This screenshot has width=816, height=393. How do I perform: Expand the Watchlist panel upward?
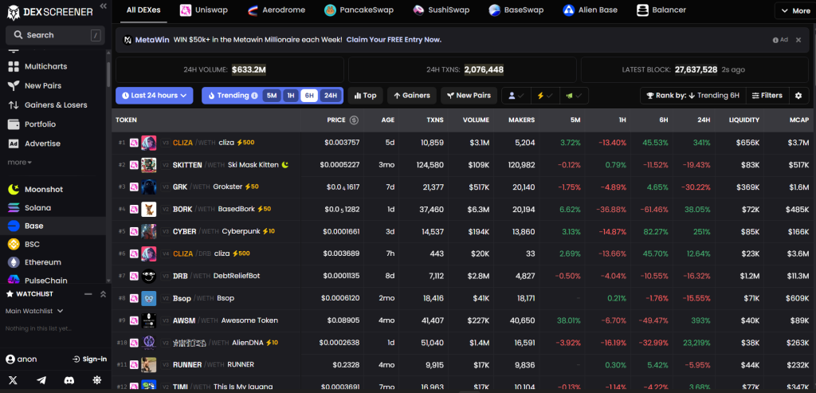point(103,294)
